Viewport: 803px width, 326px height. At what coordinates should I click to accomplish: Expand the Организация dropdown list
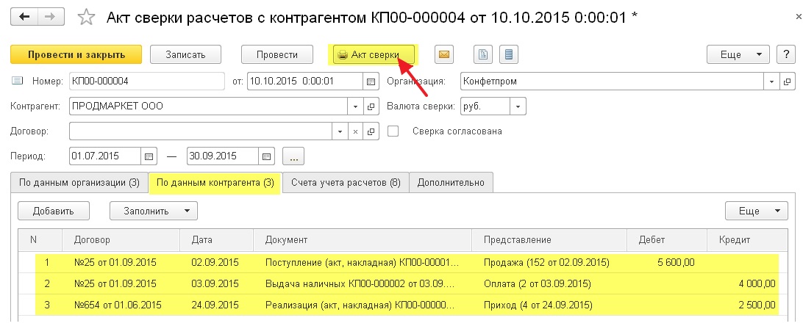click(x=771, y=81)
